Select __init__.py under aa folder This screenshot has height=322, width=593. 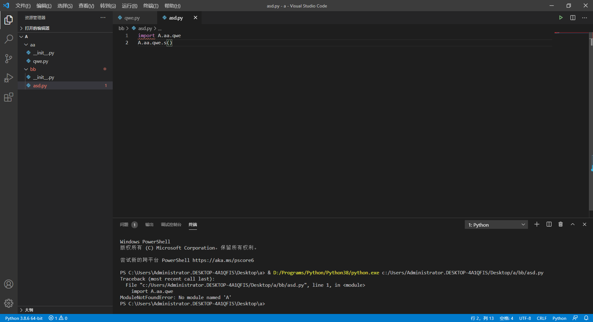(x=65, y=53)
